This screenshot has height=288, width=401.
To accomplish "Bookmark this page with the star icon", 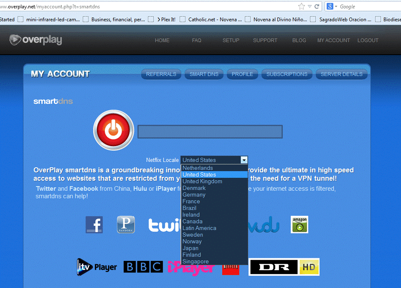I will (302, 6).
